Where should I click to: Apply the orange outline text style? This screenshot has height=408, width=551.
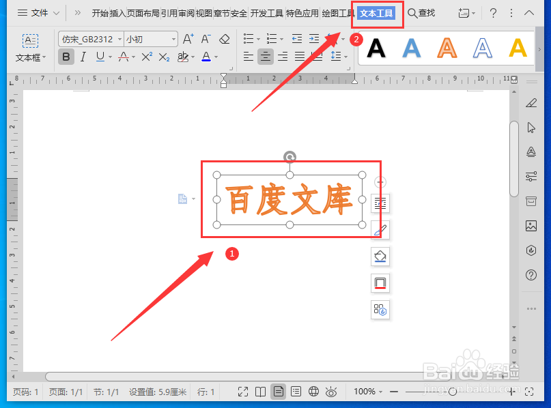[x=447, y=48]
